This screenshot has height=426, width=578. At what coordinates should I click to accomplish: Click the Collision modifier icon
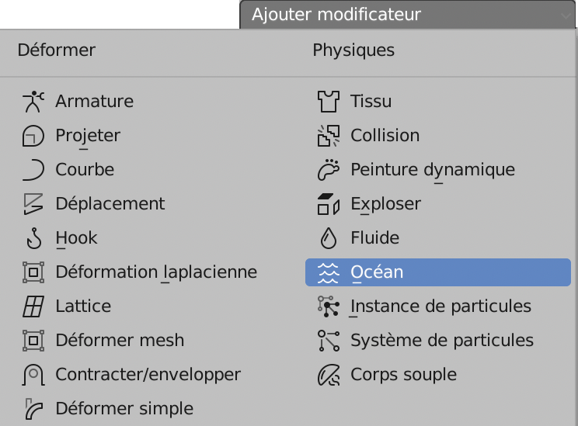(x=329, y=136)
